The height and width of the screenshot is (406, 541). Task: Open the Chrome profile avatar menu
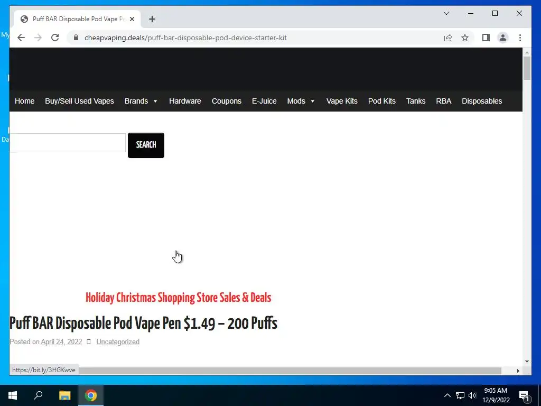pyautogui.click(x=503, y=38)
